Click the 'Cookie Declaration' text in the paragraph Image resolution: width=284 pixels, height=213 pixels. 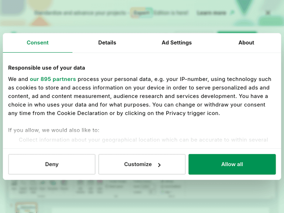82,113
